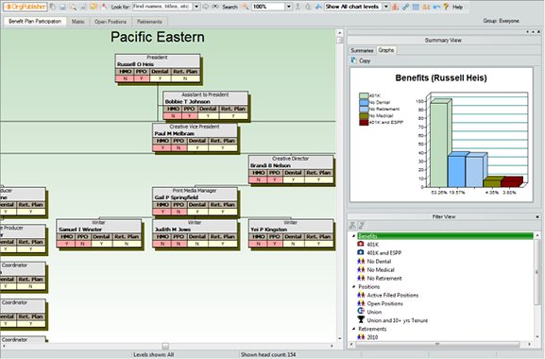
Task: Collapse the Benefits tree node
Action: click(x=354, y=236)
